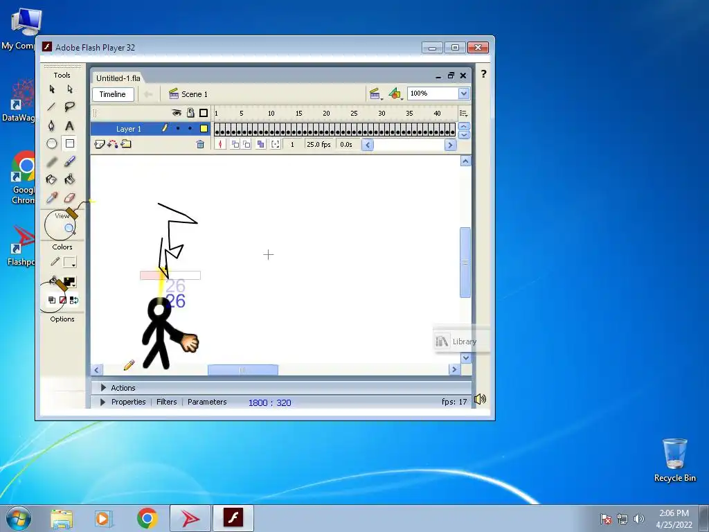This screenshot has width=709, height=532.
Task: Click the Scene 1 label
Action: click(x=195, y=94)
